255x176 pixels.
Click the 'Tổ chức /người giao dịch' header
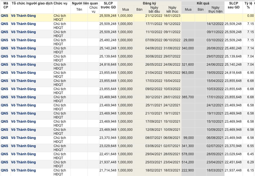(32, 3)
